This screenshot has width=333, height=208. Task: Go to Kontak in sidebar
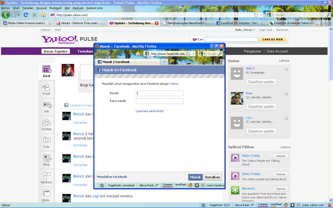tap(46, 124)
